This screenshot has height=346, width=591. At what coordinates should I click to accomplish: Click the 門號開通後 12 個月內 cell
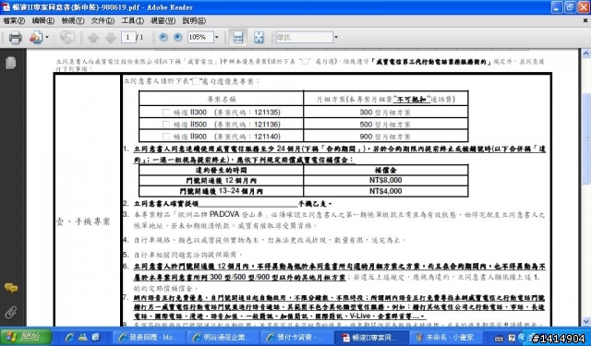[x=222, y=180]
